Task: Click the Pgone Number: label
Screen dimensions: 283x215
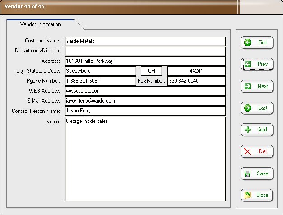Action: [43, 81]
